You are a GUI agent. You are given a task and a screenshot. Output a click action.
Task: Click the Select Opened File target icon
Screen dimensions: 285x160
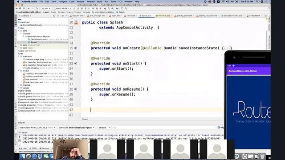54,16
